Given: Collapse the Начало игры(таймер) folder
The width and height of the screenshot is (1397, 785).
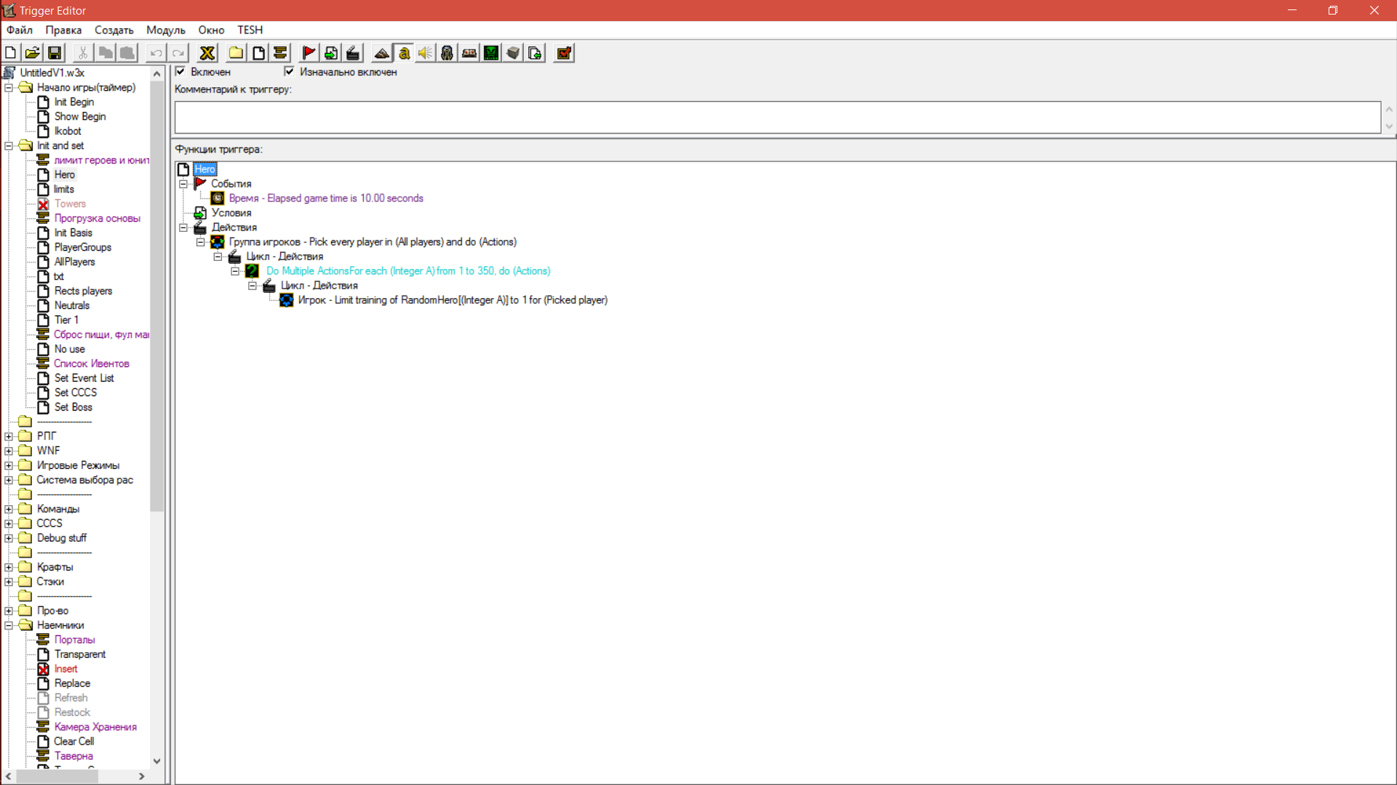Looking at the screenshot, I should (9, 87).
